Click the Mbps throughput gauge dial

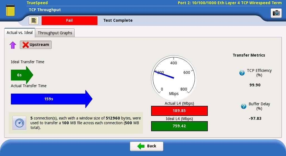[x=174, y=78]
